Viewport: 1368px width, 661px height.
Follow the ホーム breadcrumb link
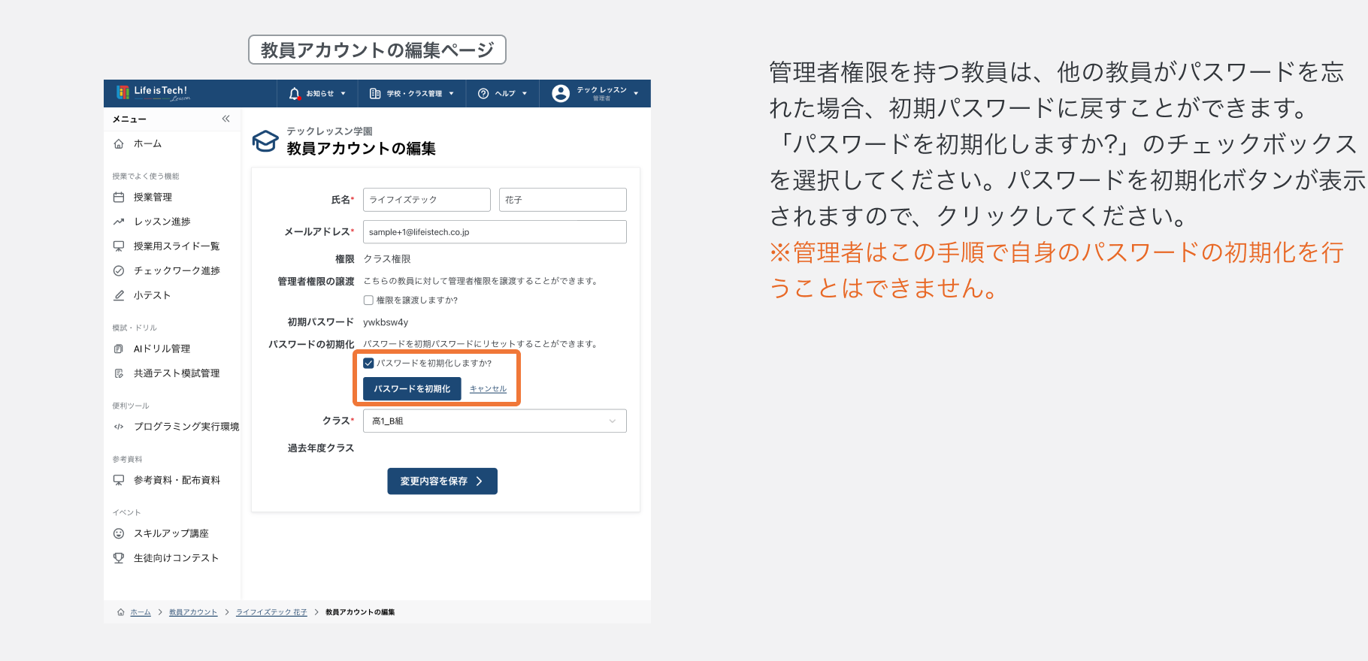(141, 612)
